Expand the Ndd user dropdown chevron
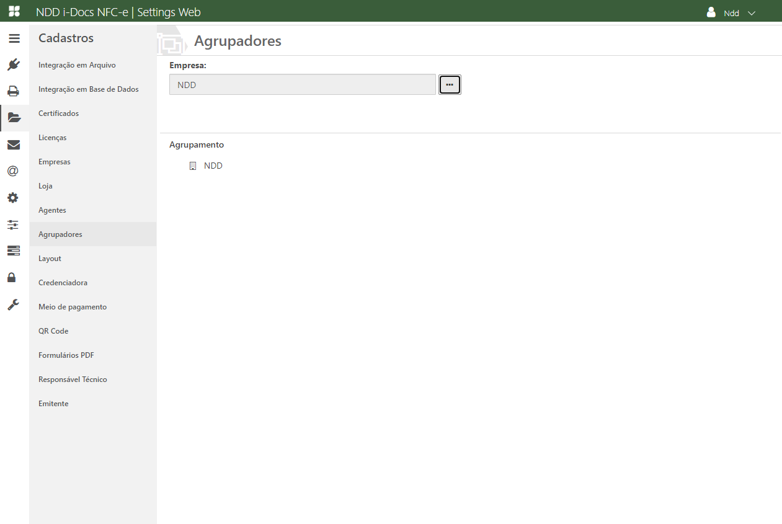The width and height of the screenshot is (782, 524). tap(752, 13)
